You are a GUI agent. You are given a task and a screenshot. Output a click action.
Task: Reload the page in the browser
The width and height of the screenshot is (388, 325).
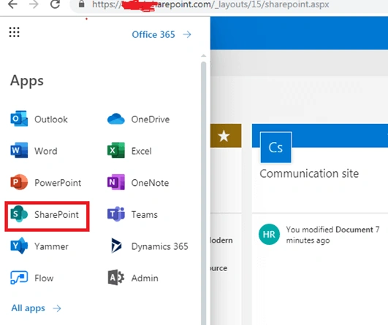(x=55, y=4)
